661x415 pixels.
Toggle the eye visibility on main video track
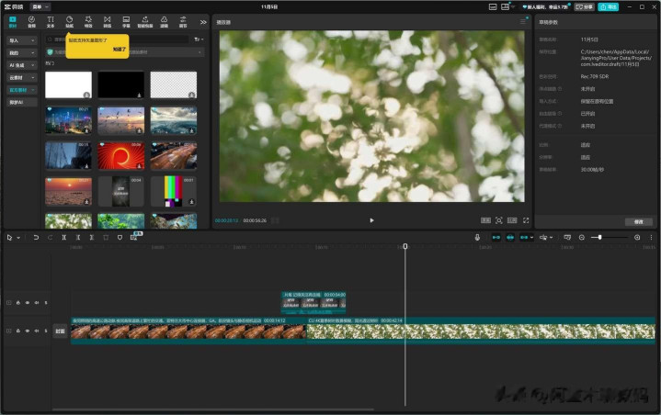pos(27,331)
